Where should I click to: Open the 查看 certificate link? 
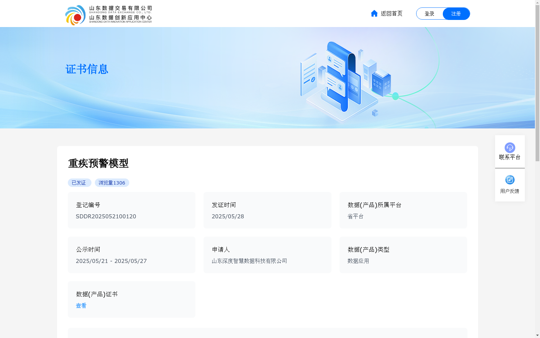tap(81, 306)
